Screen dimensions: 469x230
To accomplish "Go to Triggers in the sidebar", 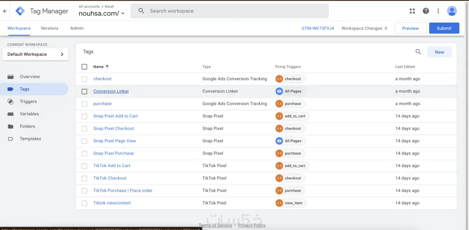I will 28,101.
